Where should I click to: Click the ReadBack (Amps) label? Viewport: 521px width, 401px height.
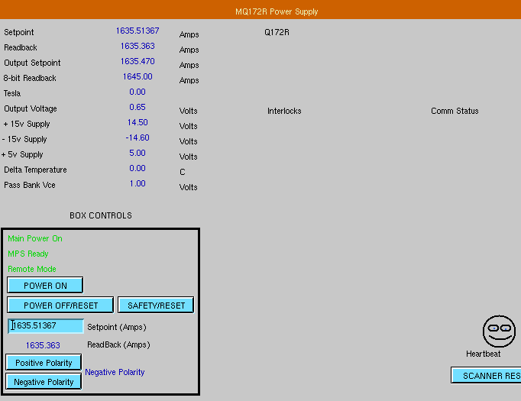tap(118, 344)
